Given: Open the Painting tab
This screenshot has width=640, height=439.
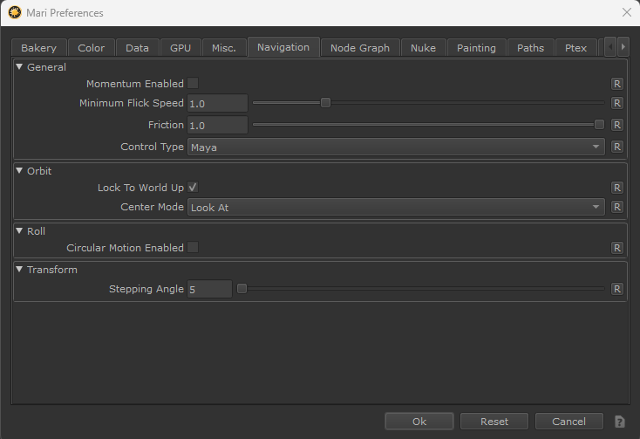Looking at the screenshot, I should (x=476, y=48).
